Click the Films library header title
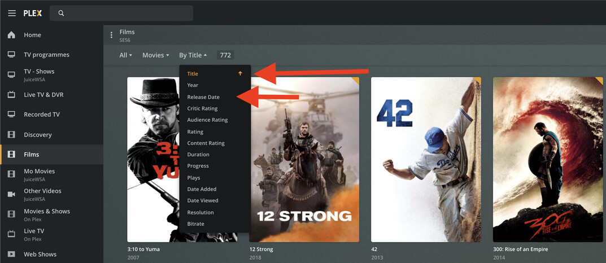The image size is (606, 263). tap(127, 32)
